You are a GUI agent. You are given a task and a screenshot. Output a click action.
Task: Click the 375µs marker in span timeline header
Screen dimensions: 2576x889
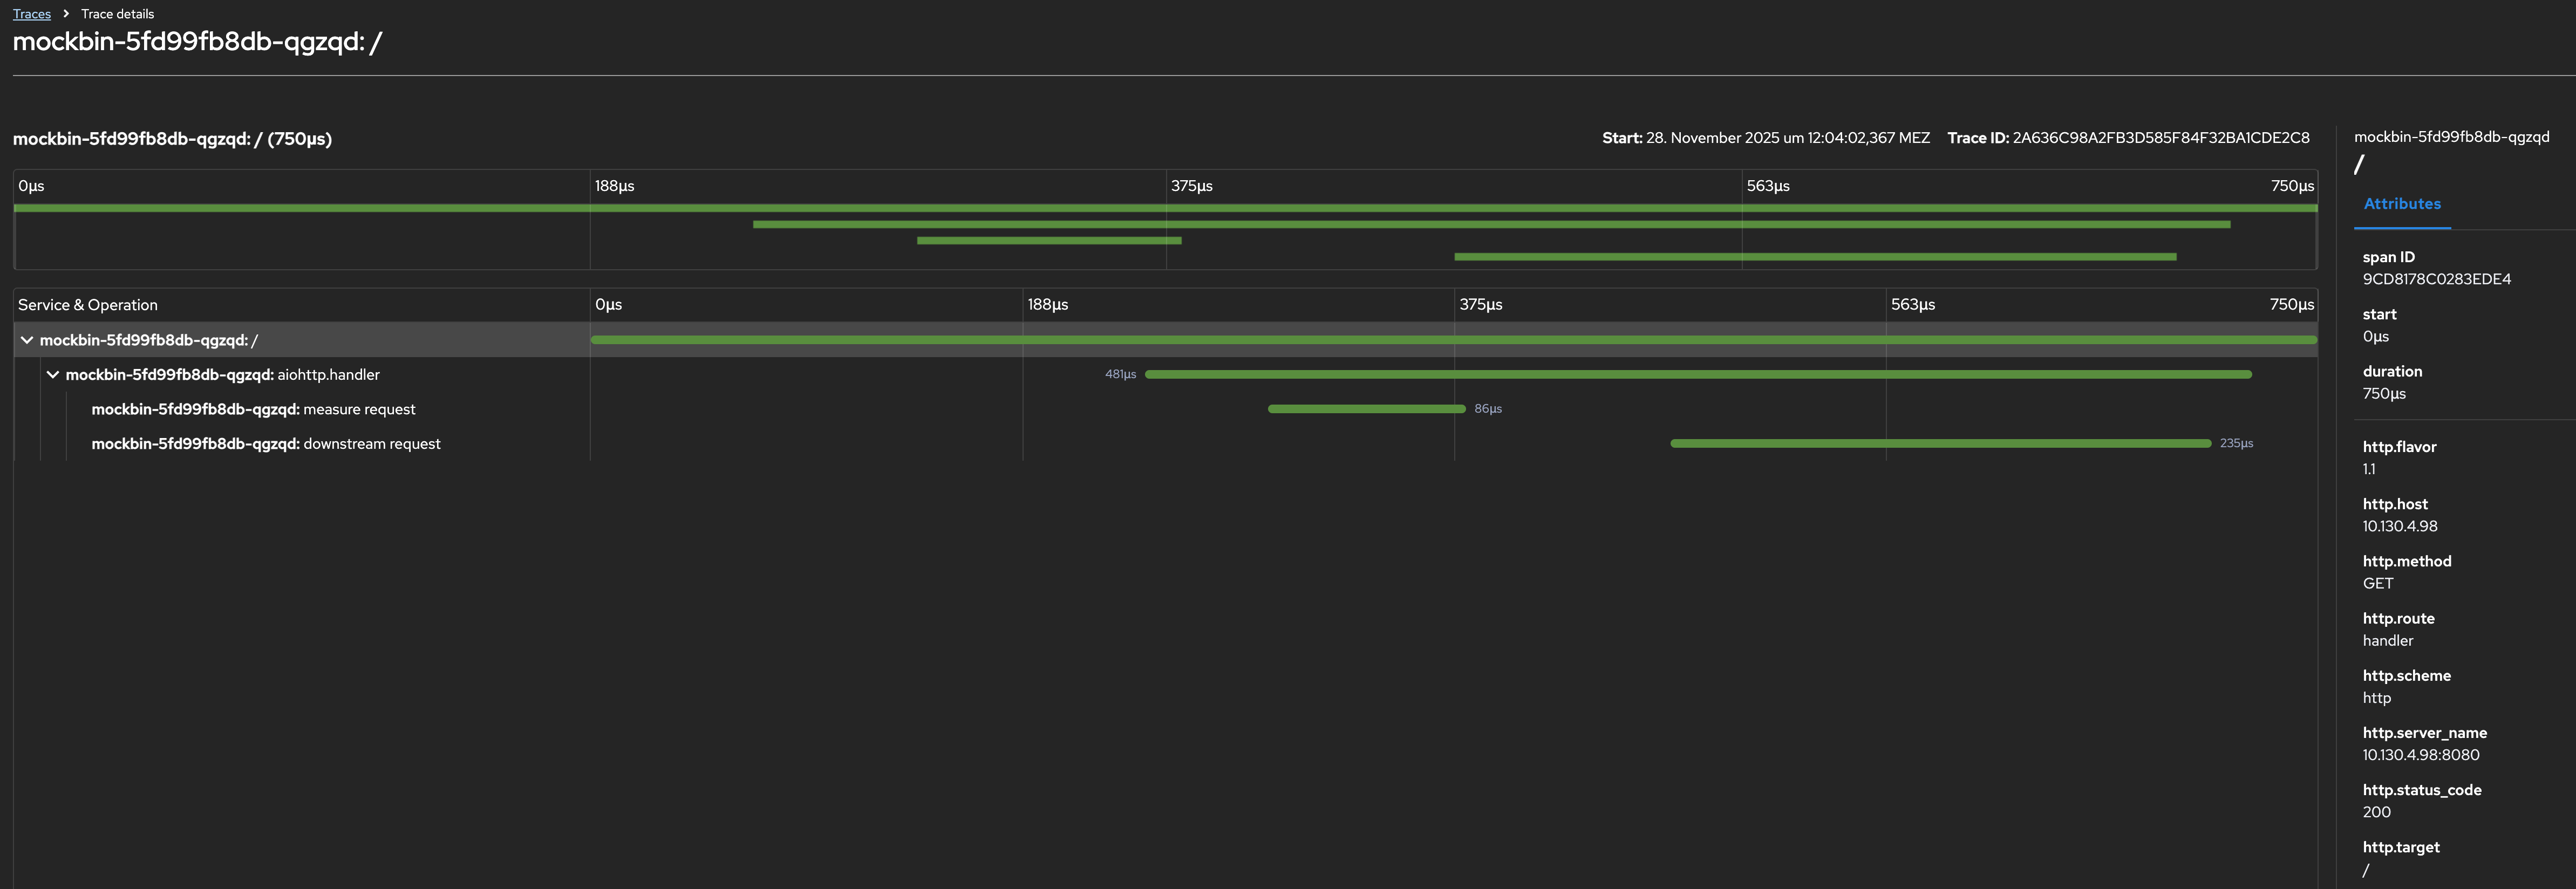click(x=1480, y=305)
